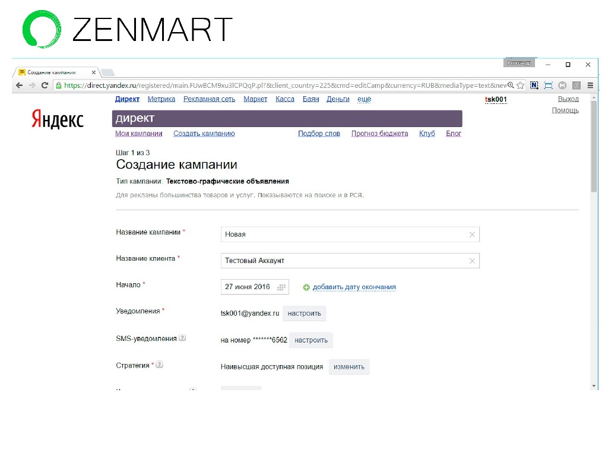
Task: Bookmark page with star icon
Action: (x=520, y=85)
